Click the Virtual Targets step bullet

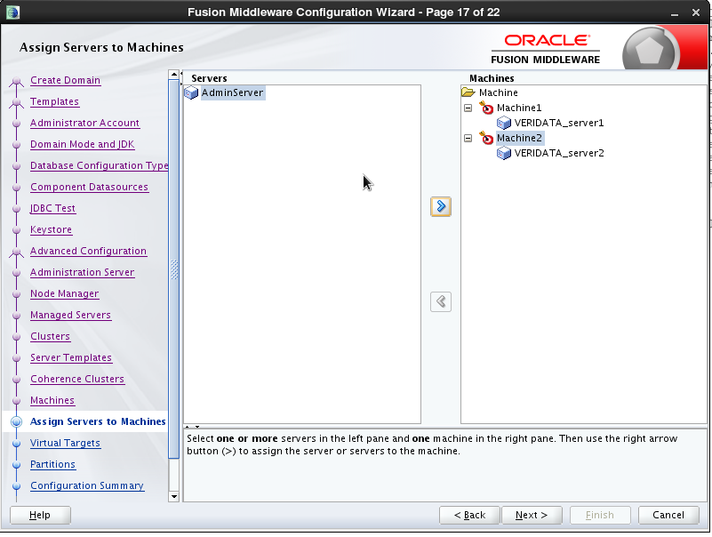(x=16, y=444)
